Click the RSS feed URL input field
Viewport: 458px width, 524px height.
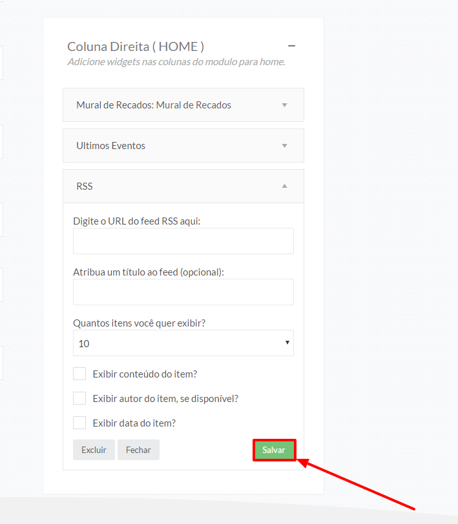point(183,241)
